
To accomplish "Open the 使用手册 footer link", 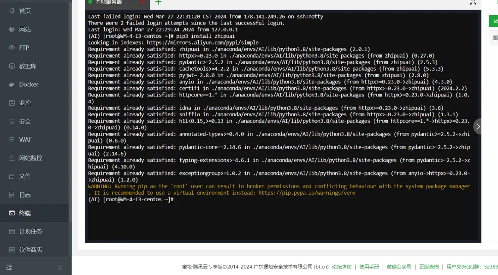I will coord(369,267).
